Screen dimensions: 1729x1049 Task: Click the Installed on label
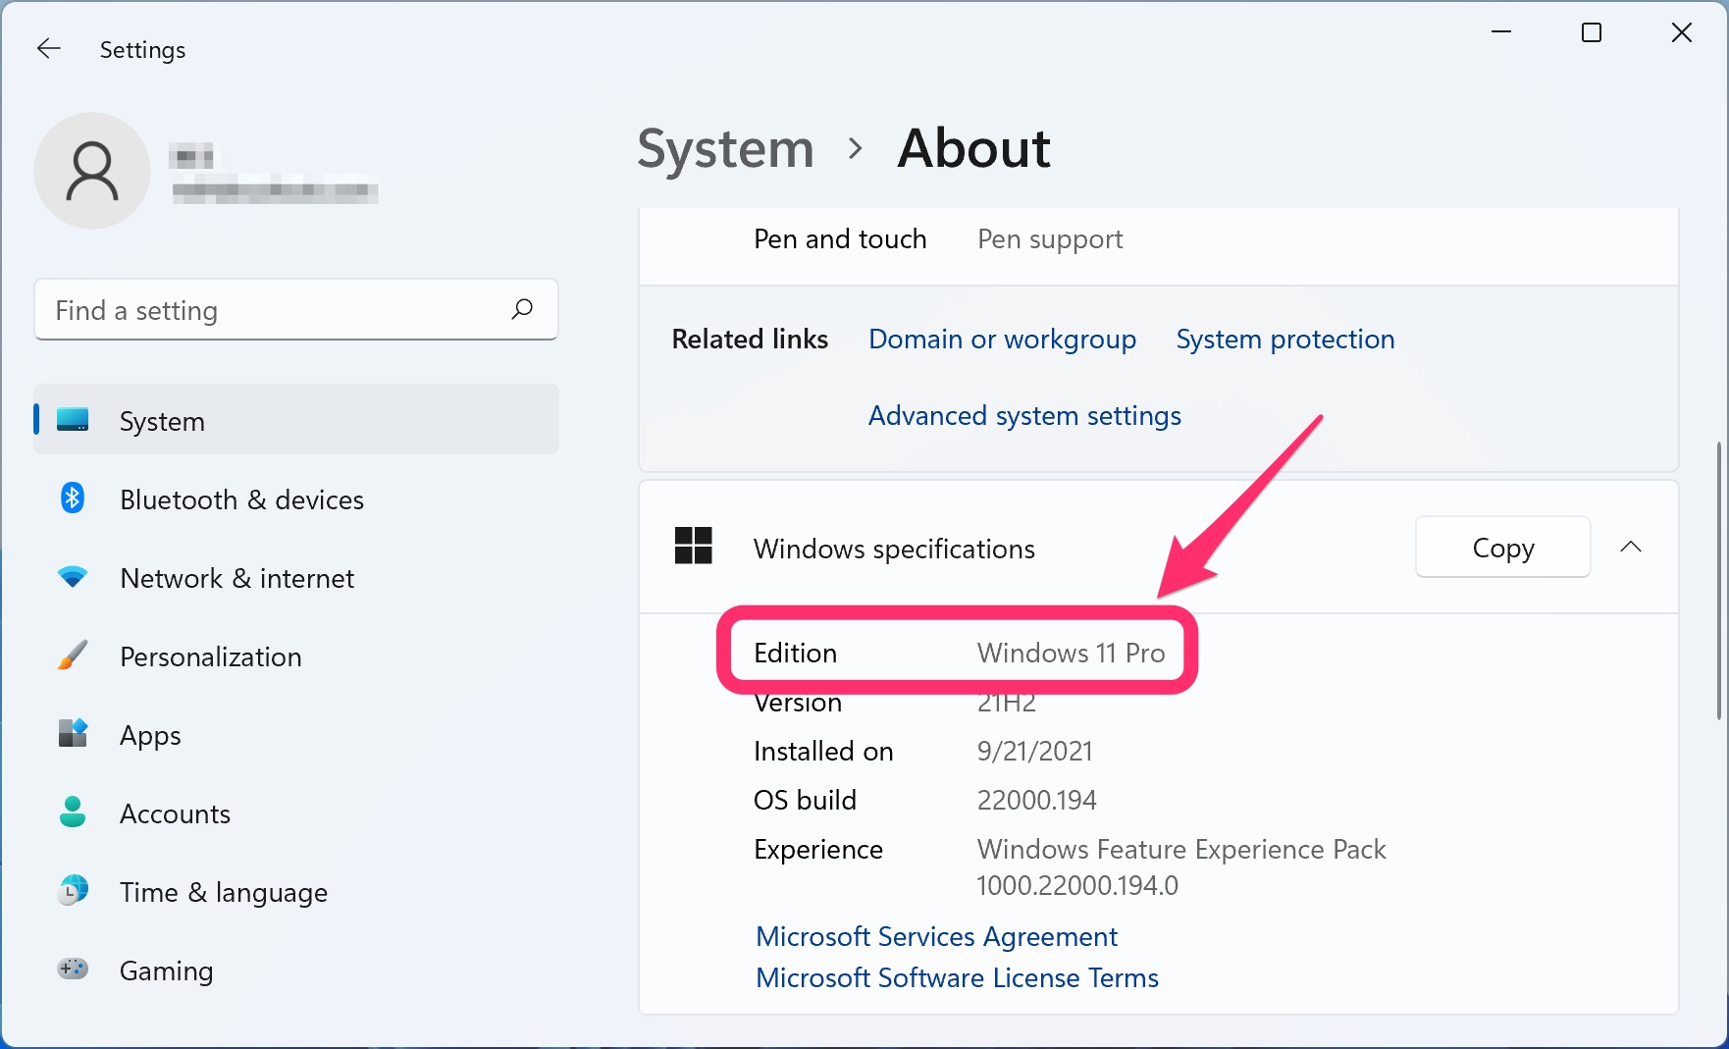(823, 752)
